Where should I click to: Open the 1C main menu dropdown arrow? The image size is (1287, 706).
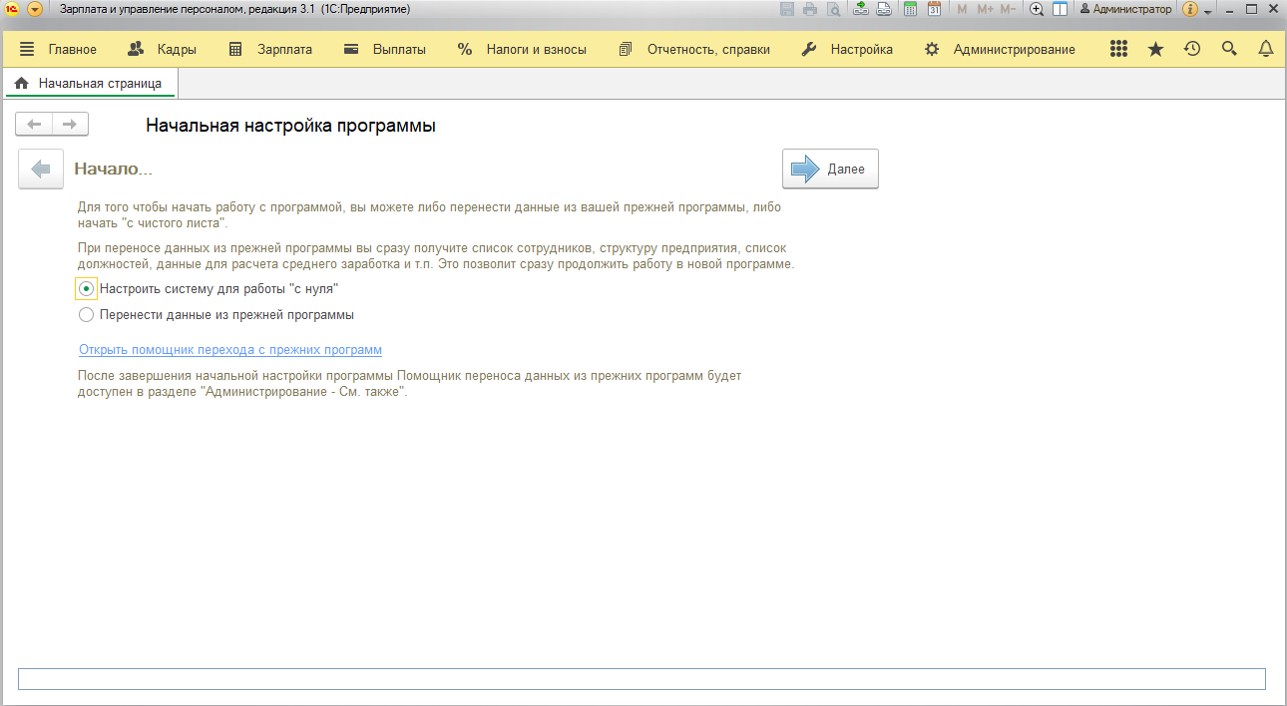click(x=35, y=9)
